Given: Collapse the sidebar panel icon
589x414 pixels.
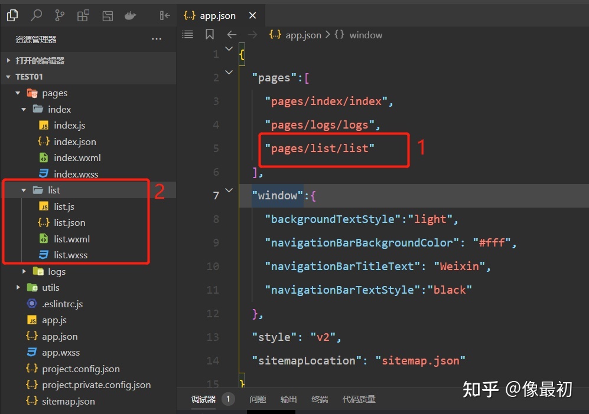Looking at the screenshot, I should pos(165,16).
